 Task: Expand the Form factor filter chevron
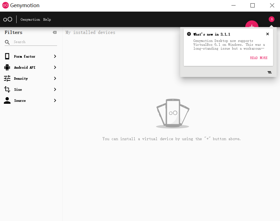click(55, 56)
